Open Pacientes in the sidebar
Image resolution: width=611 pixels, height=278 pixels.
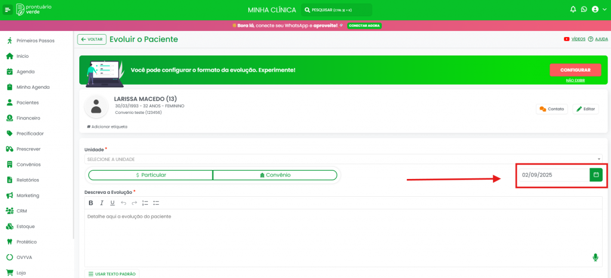(27, 103)
